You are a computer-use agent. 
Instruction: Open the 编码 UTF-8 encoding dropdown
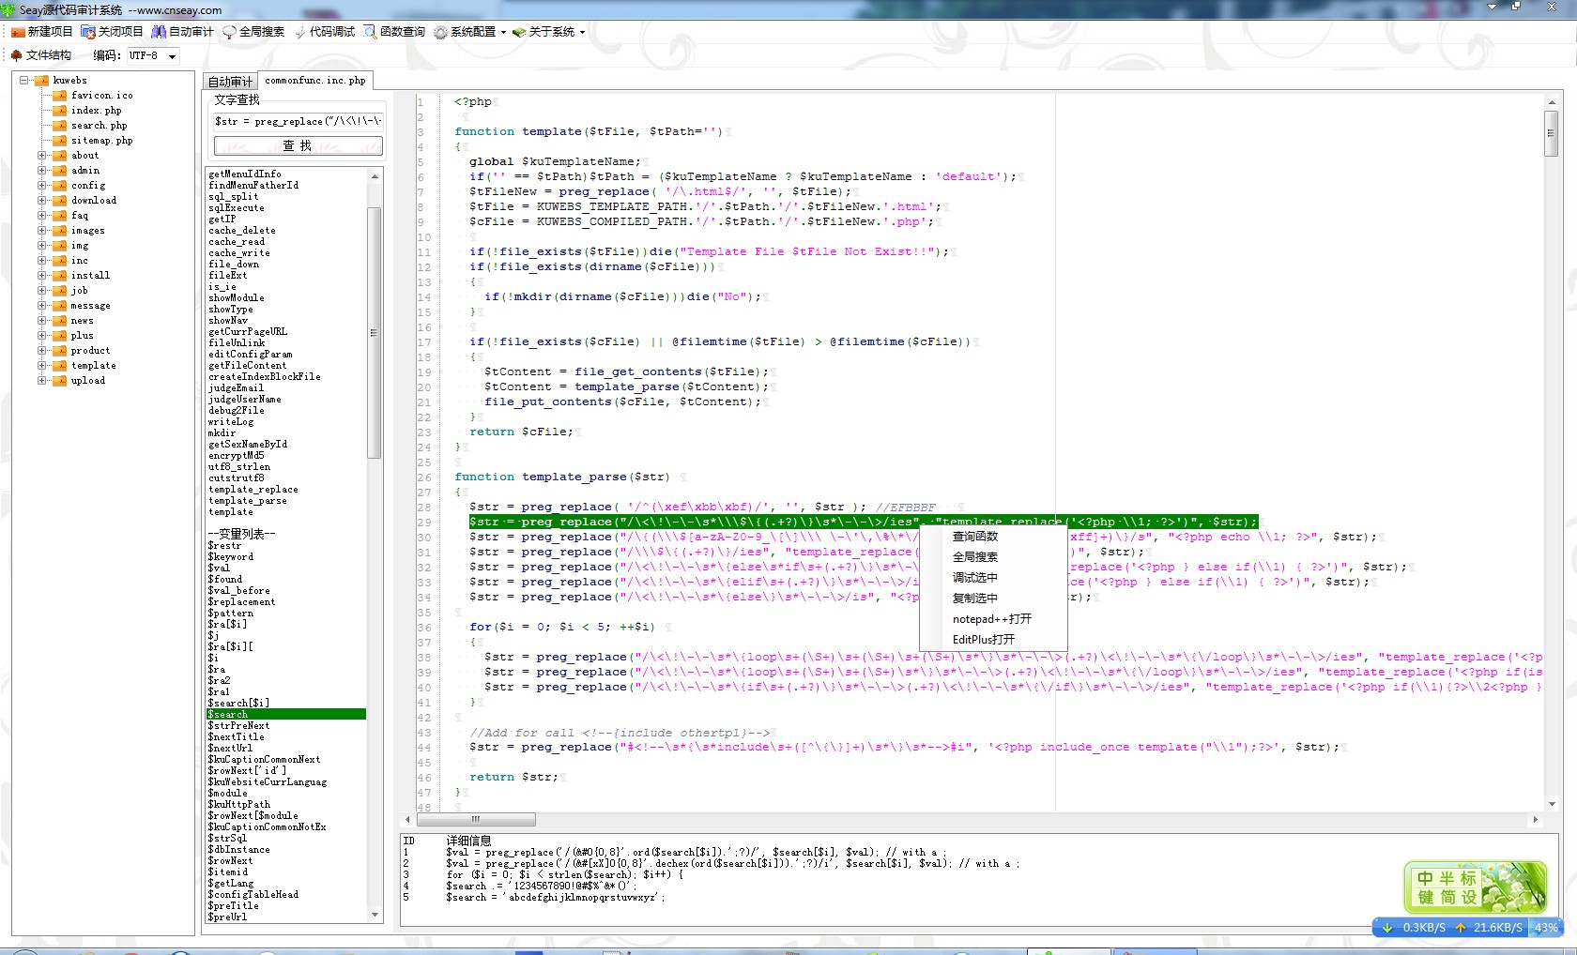pos(172,56)
